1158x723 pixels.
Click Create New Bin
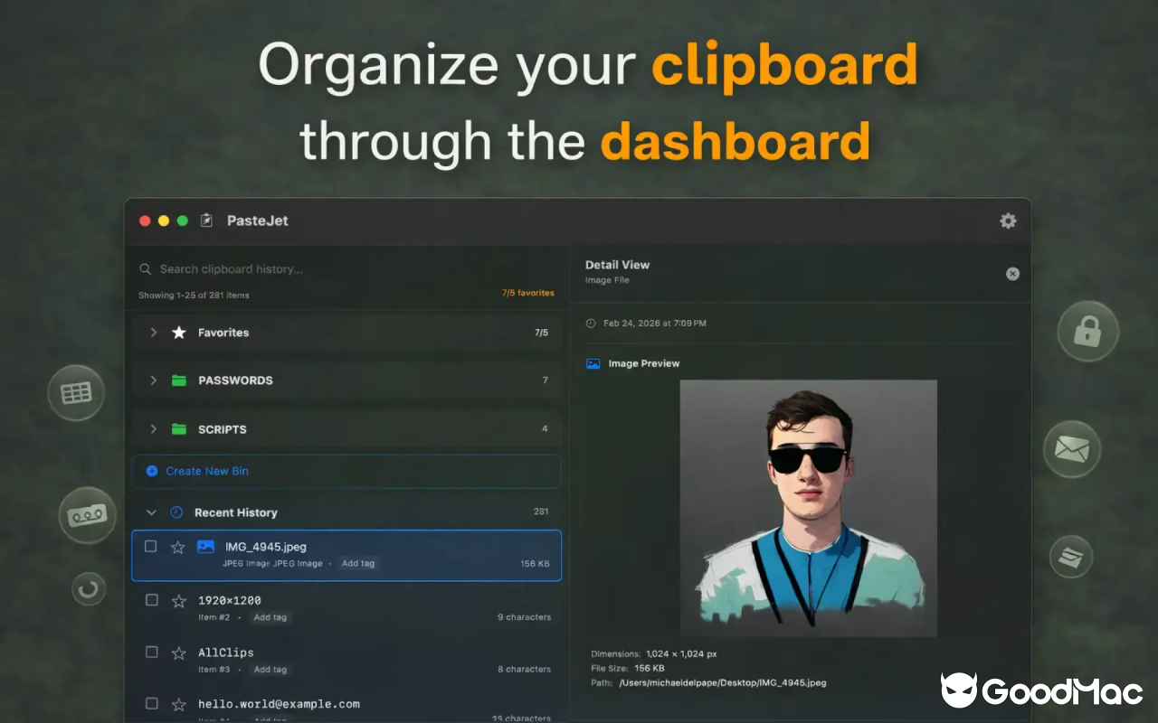tap(207, 471)
